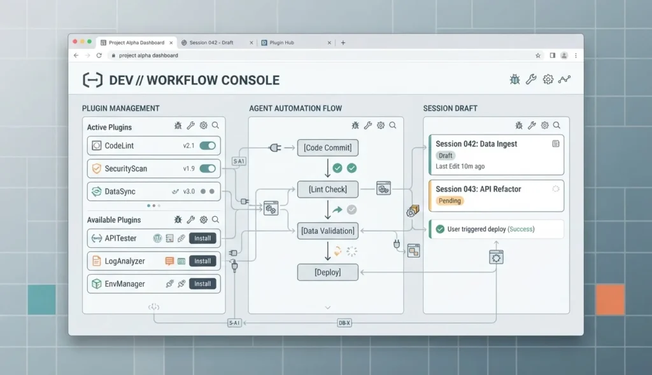Image resolution: width=652 pixels, height=375 pixels.
Task: Open gear settings in Active Plugins
Action: [203, 125]
